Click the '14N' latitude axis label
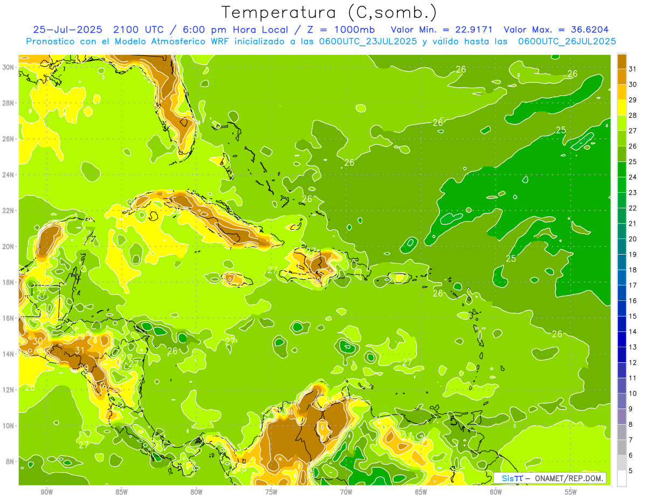This screenshot has width=647, height=499. point(9,354)
